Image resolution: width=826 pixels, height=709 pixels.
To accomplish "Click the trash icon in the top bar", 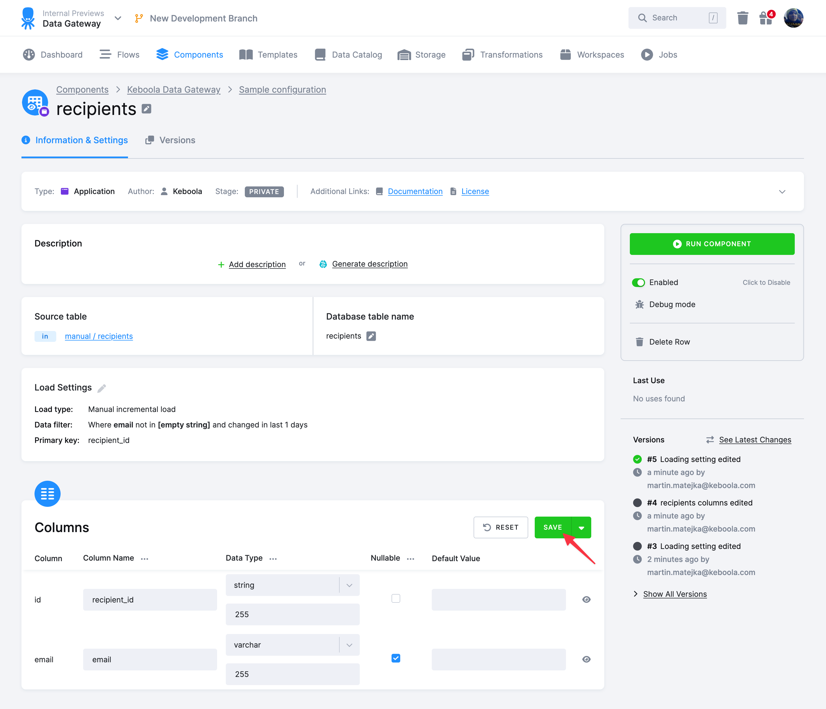I will coord(743,18).
